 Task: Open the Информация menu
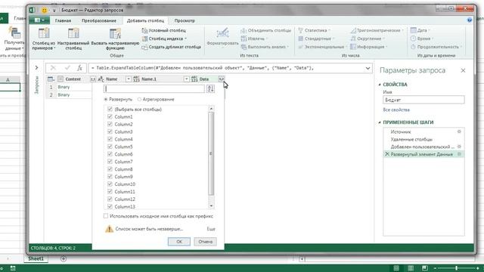[x=368, y=47]
